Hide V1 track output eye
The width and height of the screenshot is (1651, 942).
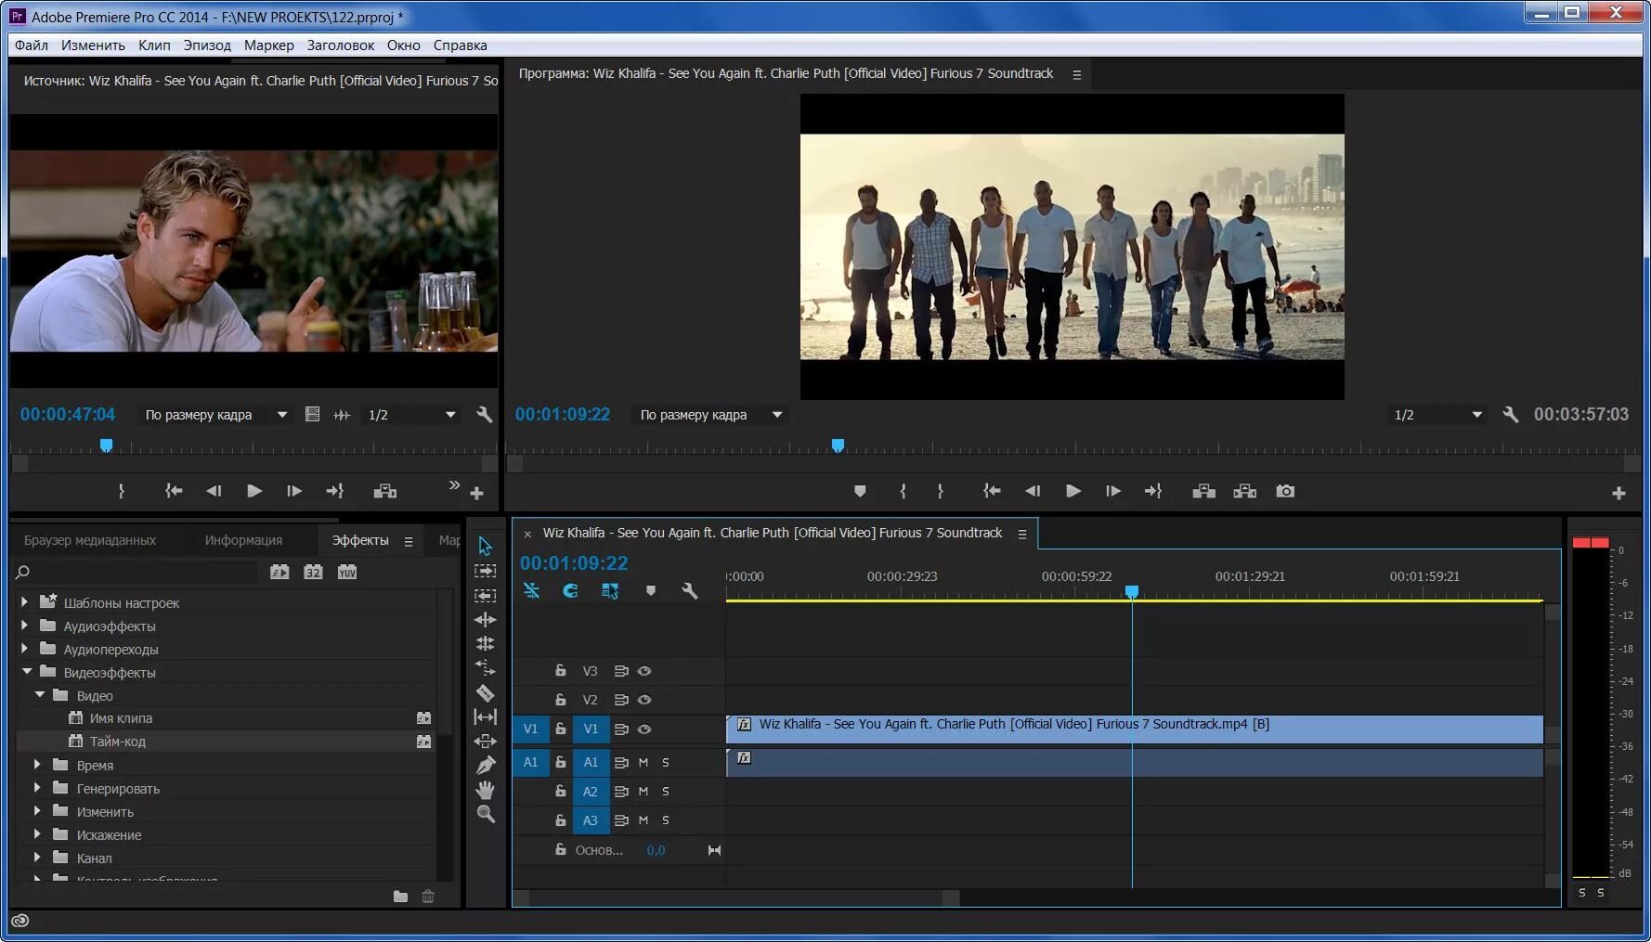click(x=644, y=729)
